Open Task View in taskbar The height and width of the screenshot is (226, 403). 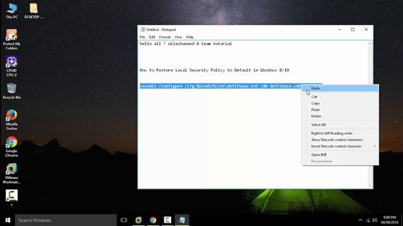click(124, 220)
